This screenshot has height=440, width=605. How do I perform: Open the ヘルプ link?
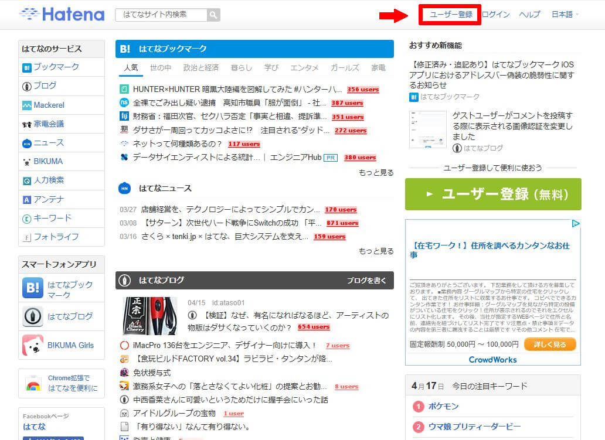point(529,15)
